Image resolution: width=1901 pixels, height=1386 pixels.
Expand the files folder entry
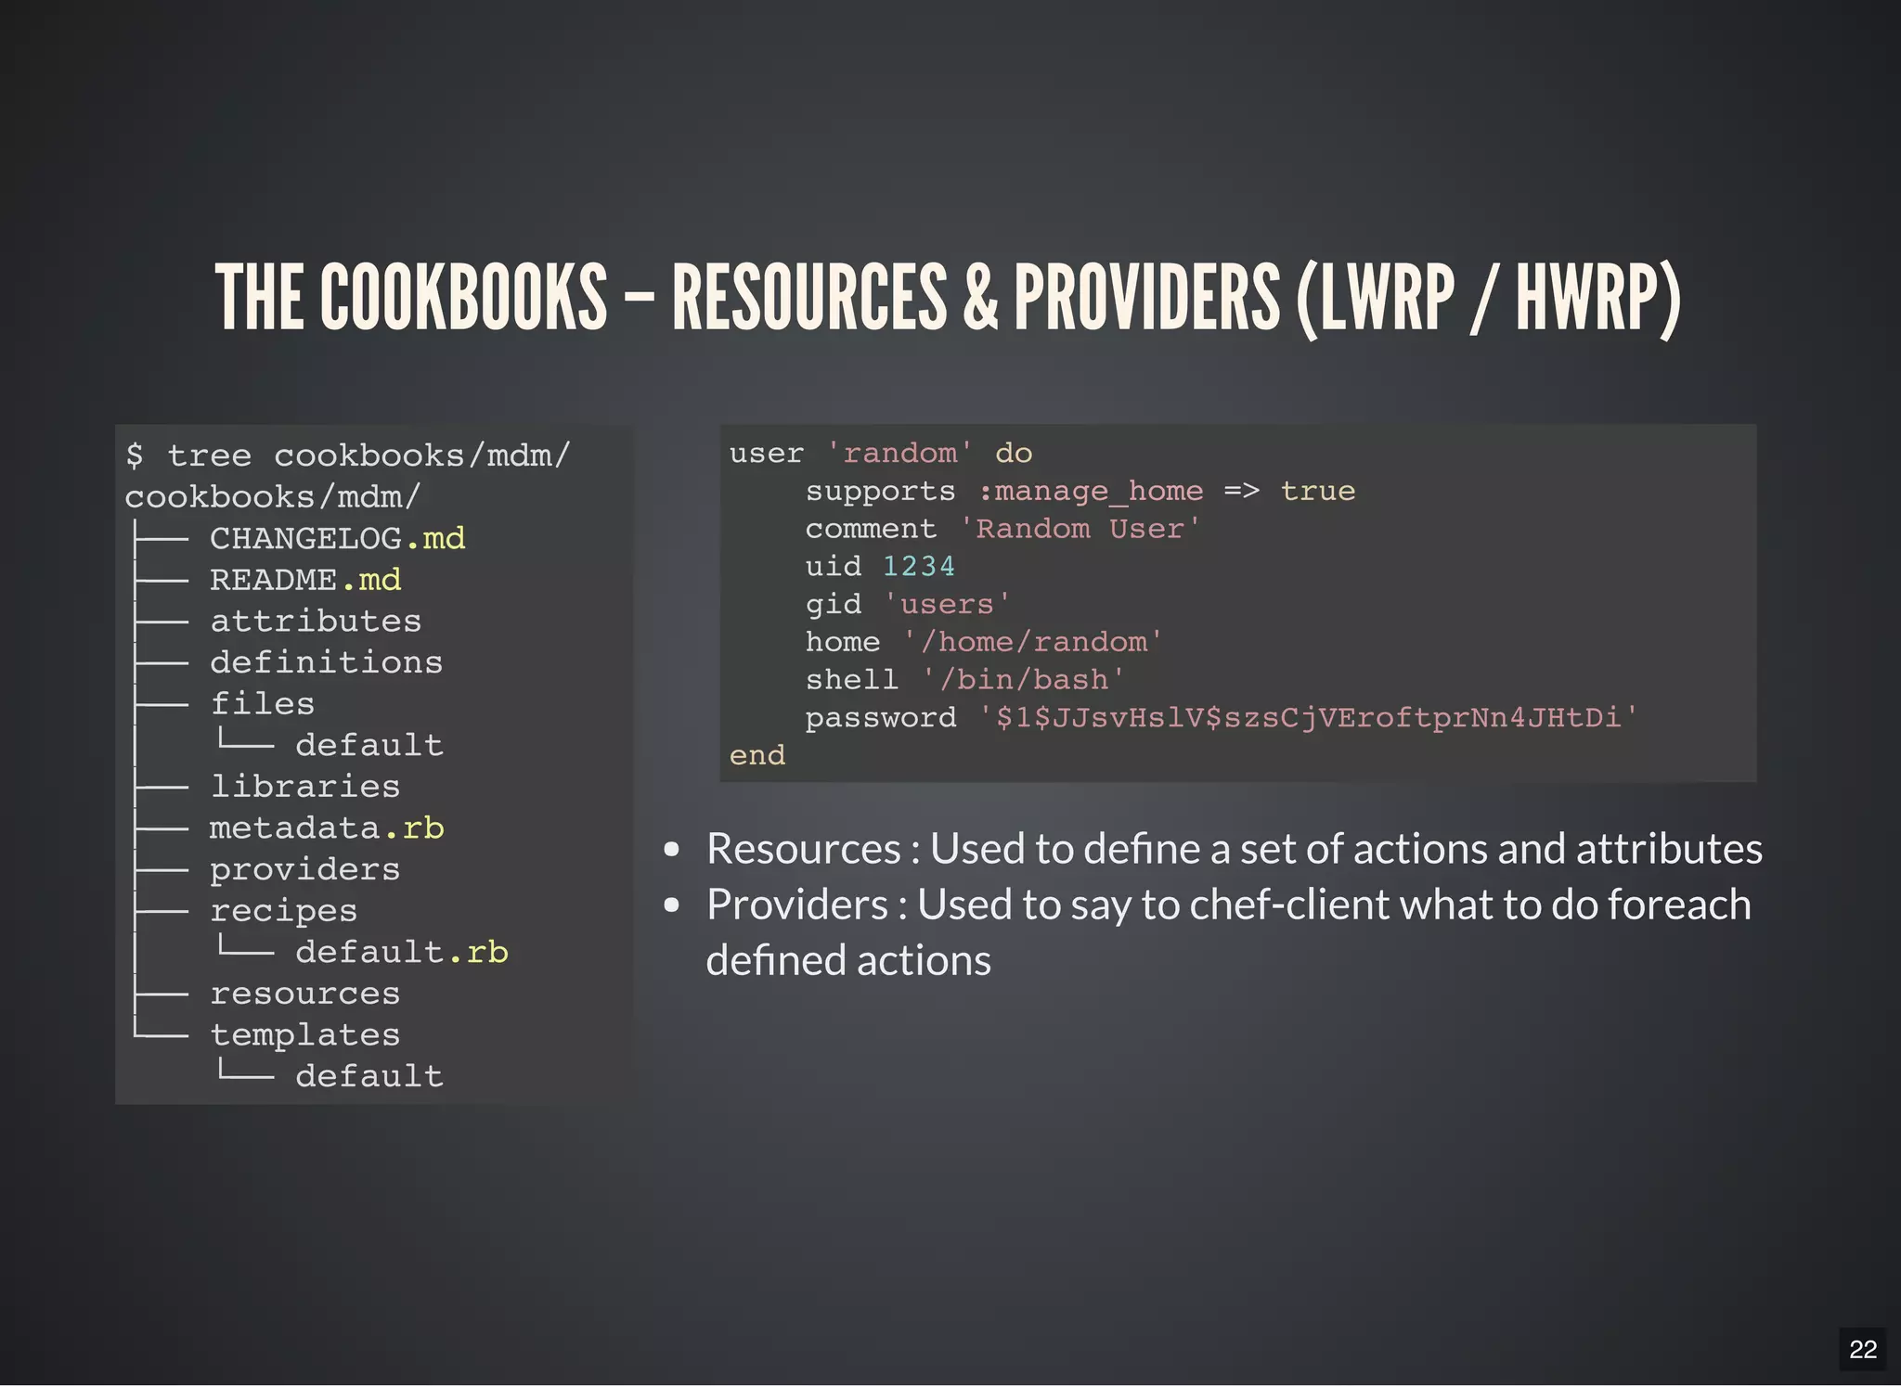point(263,703)
